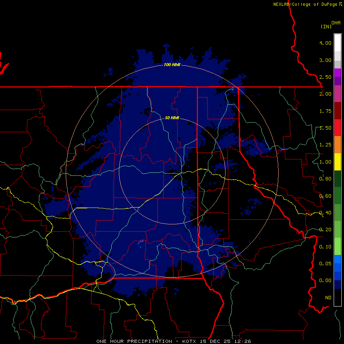Click the 50 NMI range ring label
The height and width of the screenshot is (344, 344).
point(172,118)
